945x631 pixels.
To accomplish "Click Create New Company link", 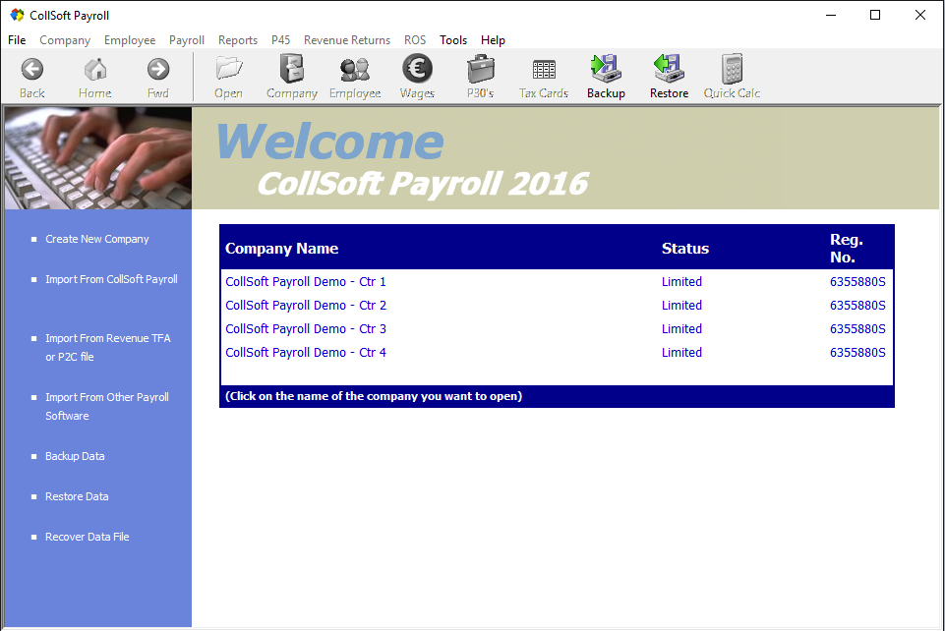I will pos(97,239).
